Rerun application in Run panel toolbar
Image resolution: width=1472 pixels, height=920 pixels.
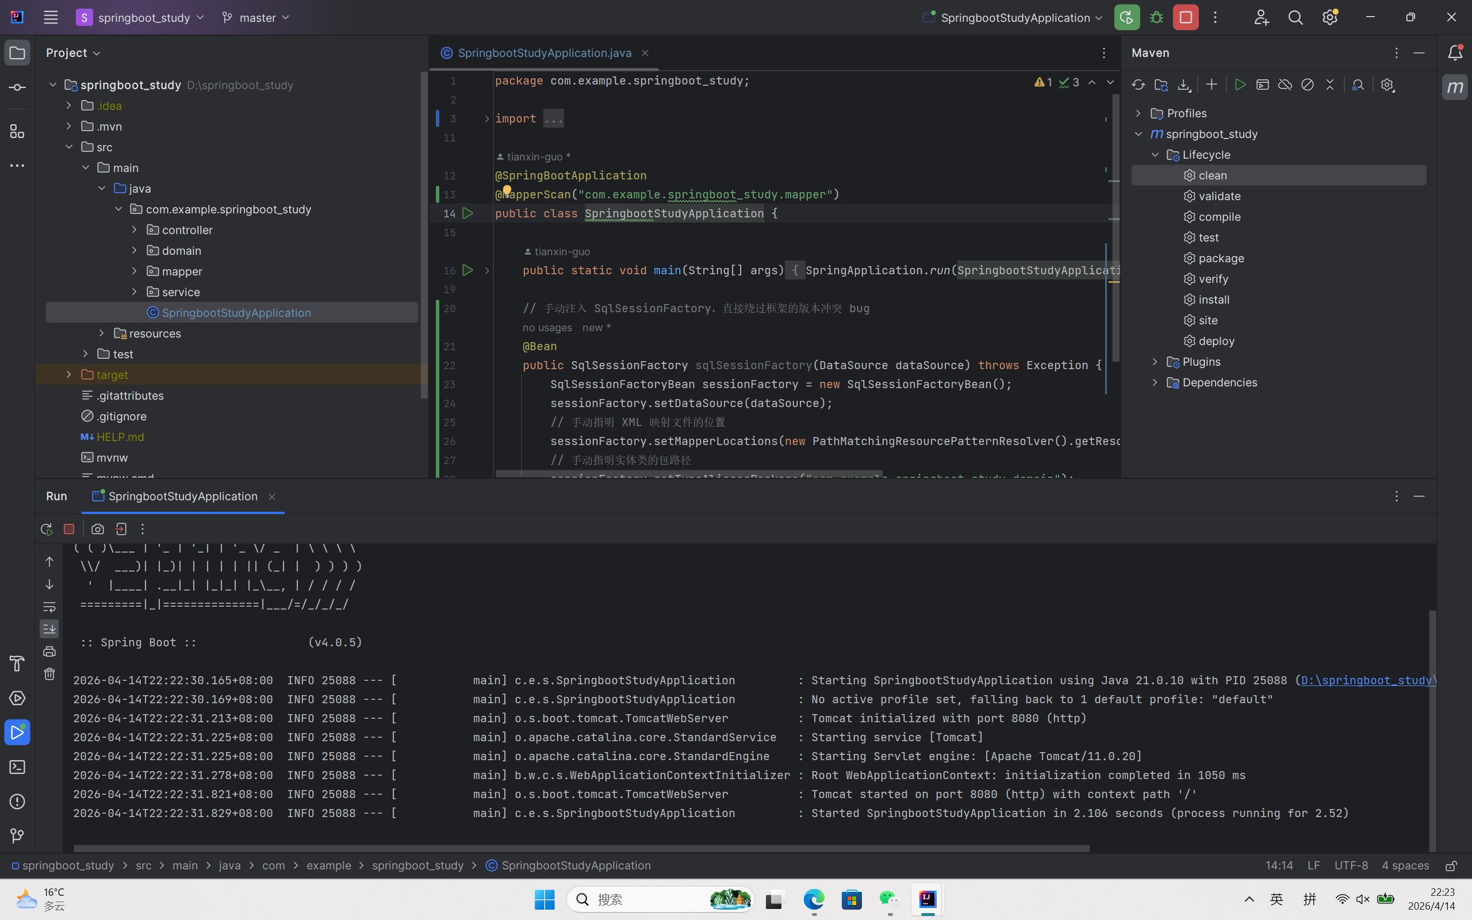[46, 530]
